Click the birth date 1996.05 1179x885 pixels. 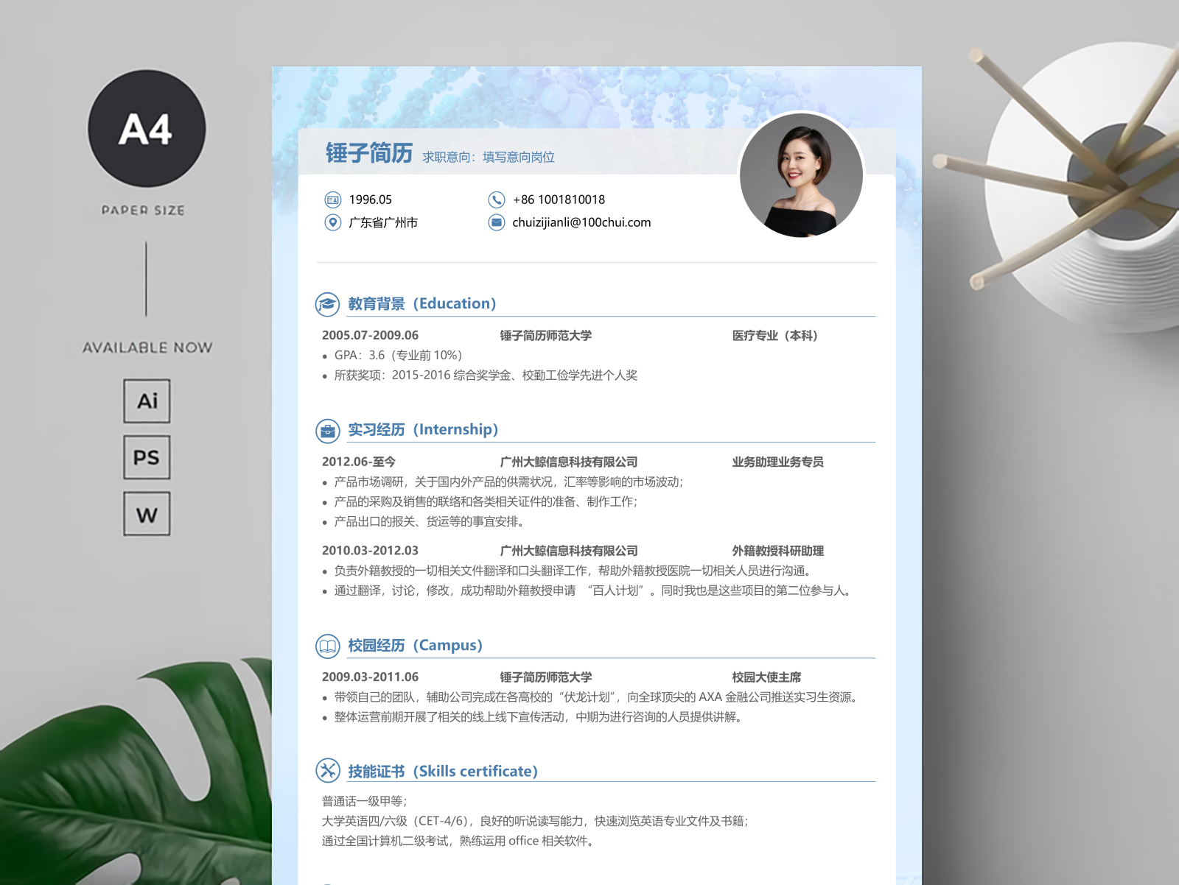[371, 200]
